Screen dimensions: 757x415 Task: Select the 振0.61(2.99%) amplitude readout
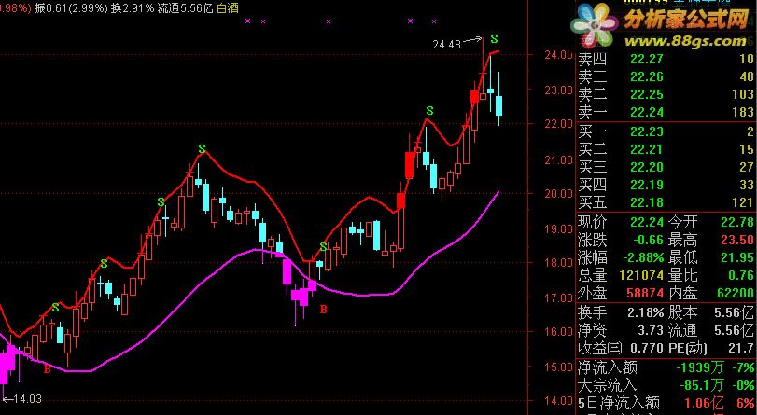pos(71,8)
